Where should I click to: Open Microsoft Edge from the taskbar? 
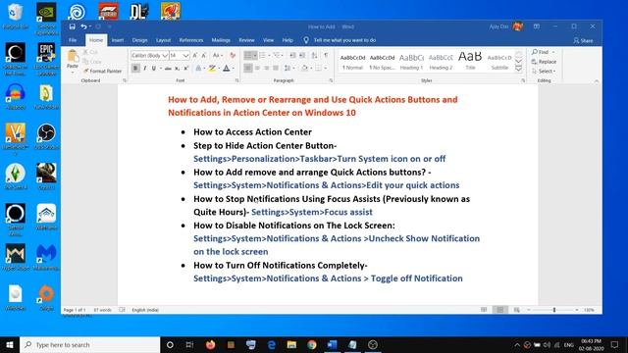[271, 344]
